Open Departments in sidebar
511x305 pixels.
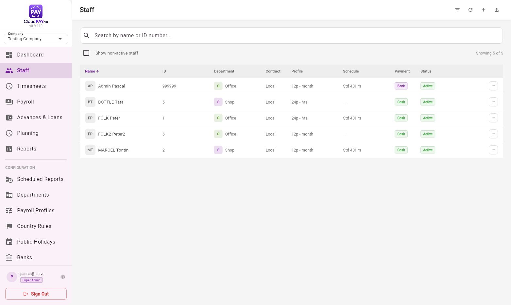click(36, 195)
